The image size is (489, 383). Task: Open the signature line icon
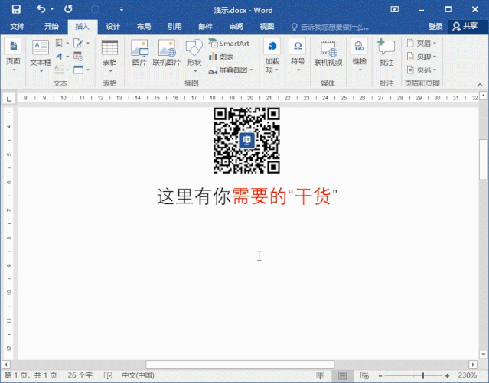pos(81,43)
